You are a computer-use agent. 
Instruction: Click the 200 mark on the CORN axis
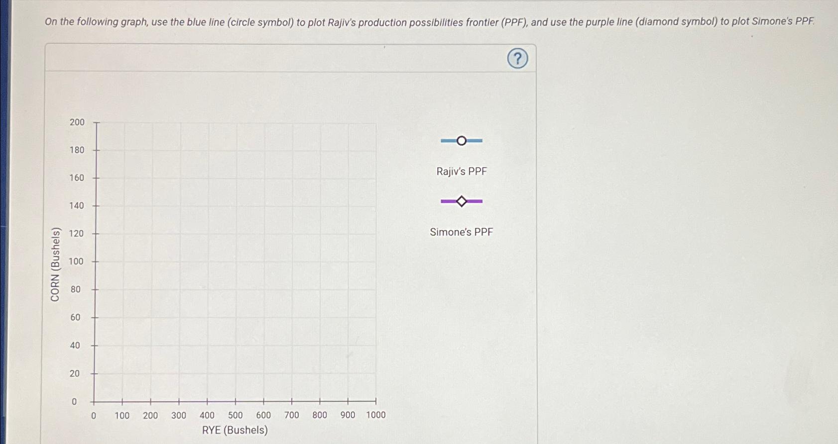click(x=77, y=122)
